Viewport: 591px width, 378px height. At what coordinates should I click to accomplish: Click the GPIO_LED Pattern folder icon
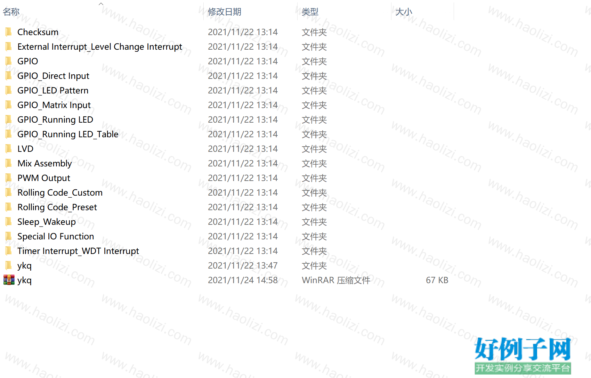(x=8, y=90)
